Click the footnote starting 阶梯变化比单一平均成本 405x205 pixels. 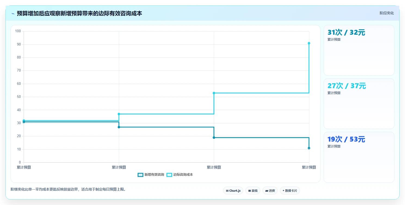click(68, 189)
